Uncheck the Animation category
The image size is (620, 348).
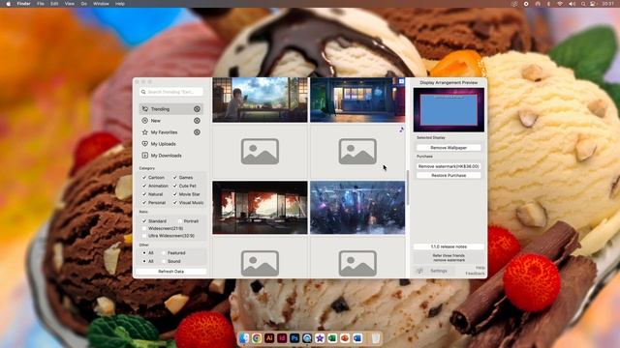coord(144,186)
